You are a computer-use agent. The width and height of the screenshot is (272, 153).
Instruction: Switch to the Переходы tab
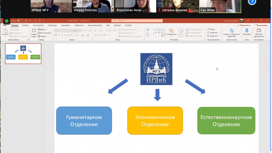[52, 25]
